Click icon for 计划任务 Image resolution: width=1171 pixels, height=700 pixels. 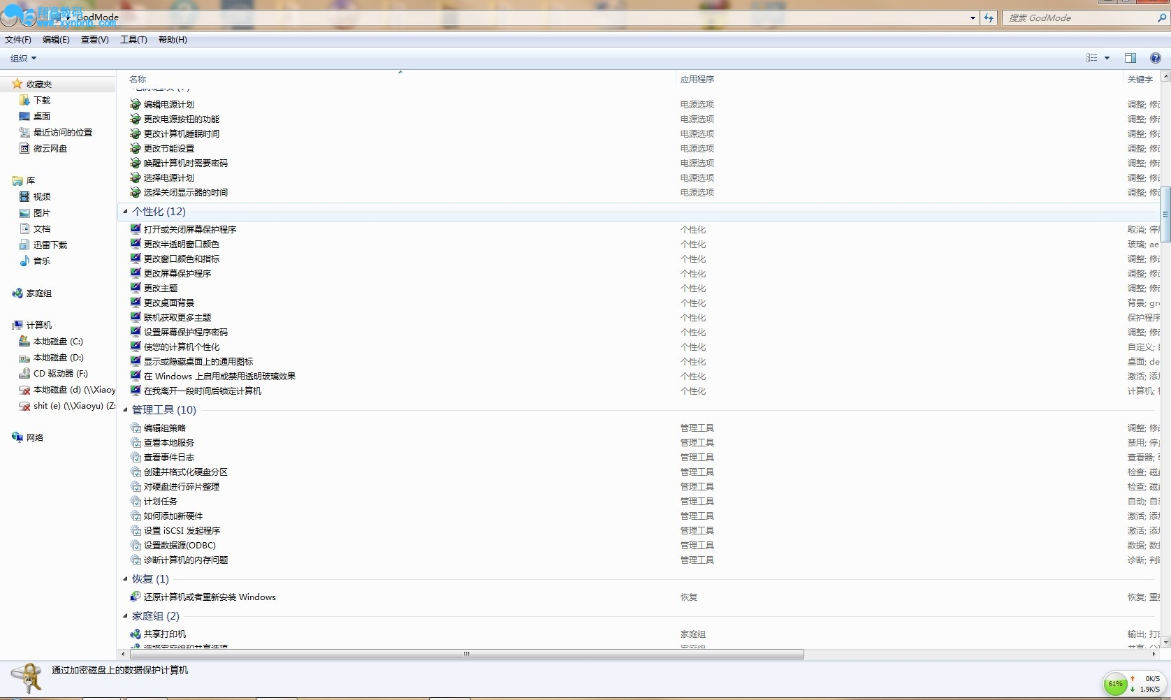(136, 501)
